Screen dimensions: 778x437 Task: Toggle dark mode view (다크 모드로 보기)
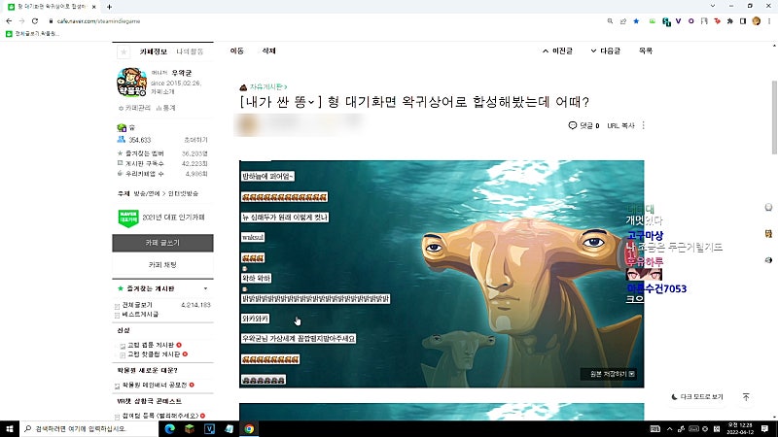coord(697,397)
